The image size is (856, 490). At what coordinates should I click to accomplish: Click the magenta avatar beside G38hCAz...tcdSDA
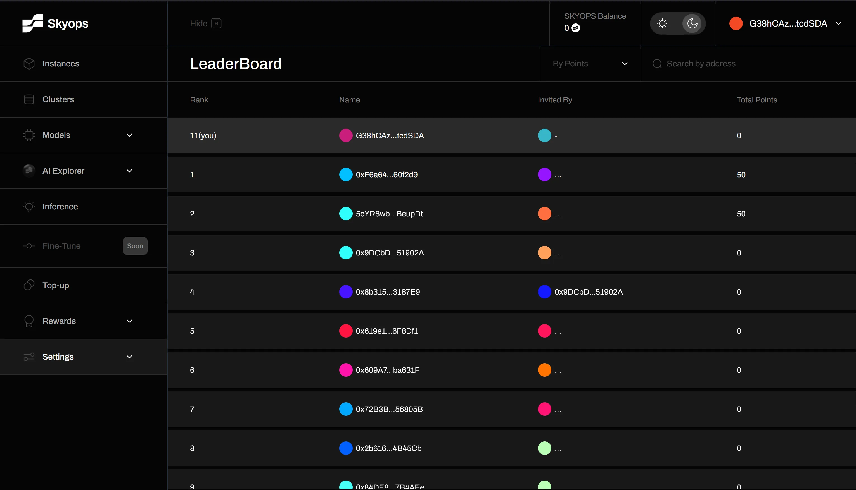(x=345, y=136)
